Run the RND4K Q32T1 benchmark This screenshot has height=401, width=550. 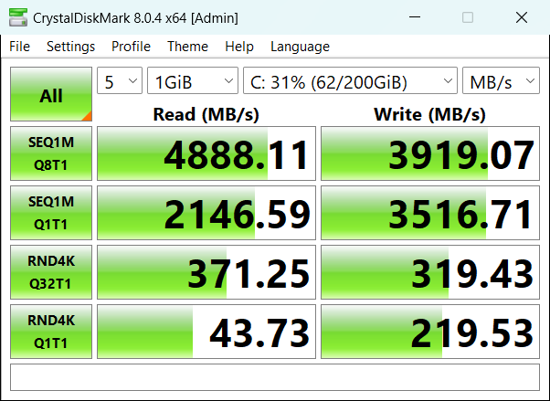point(51,272)
